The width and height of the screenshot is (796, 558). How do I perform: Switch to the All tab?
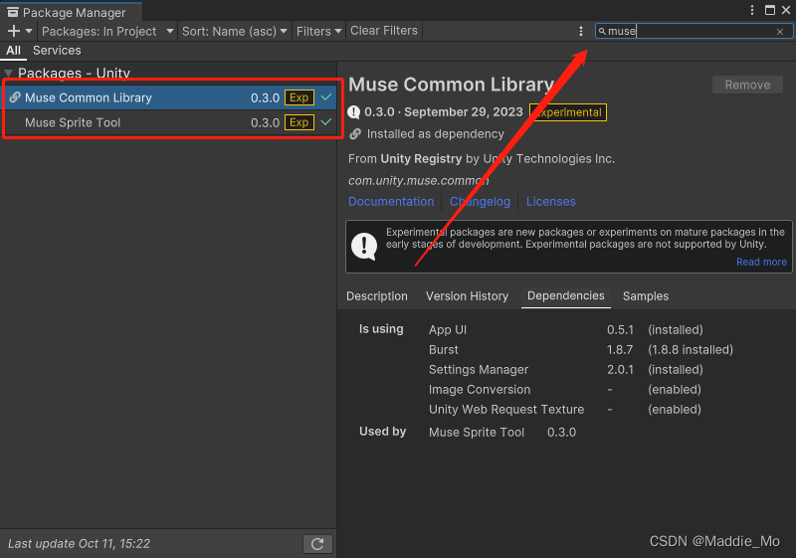click(x=13, y=50)
